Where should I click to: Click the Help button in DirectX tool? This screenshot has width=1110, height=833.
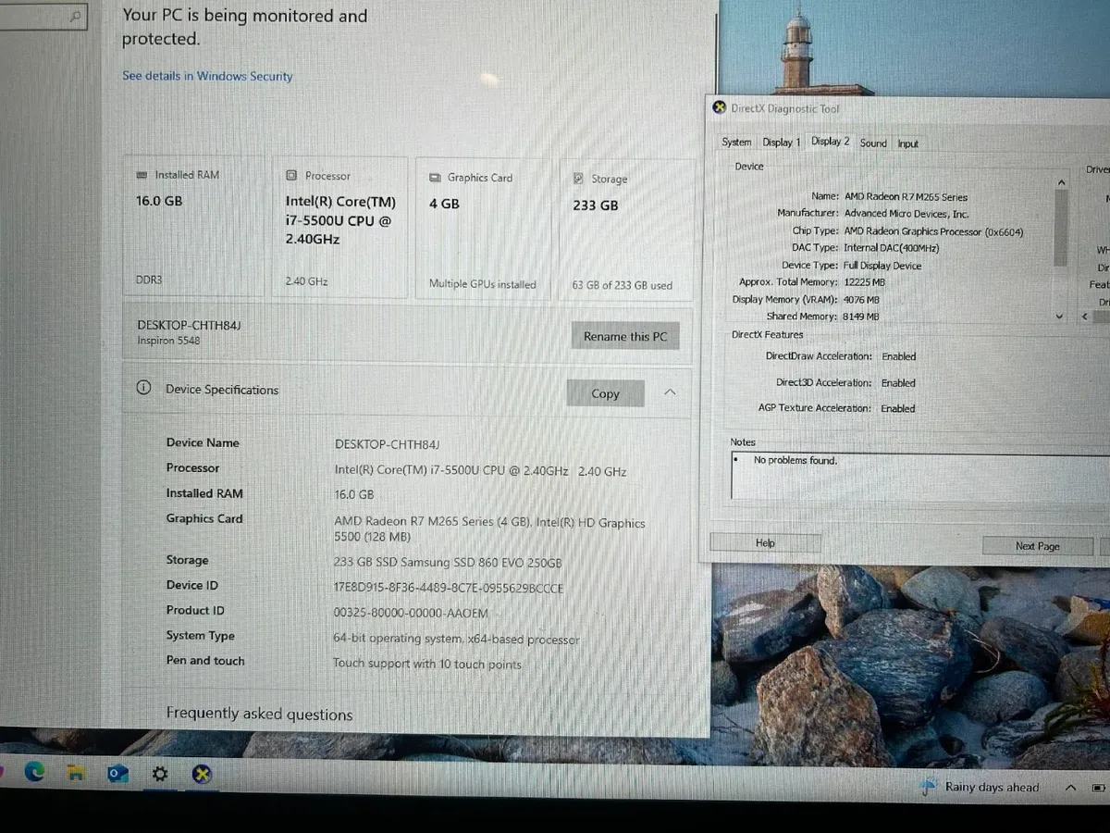(765, 542)
